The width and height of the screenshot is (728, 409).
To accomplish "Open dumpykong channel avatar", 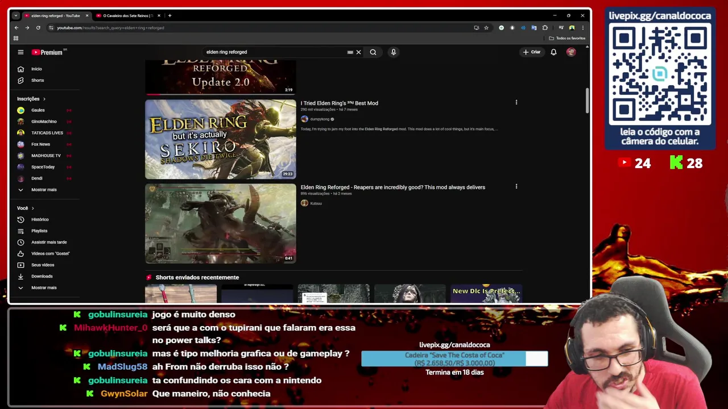I will (304, 119).
